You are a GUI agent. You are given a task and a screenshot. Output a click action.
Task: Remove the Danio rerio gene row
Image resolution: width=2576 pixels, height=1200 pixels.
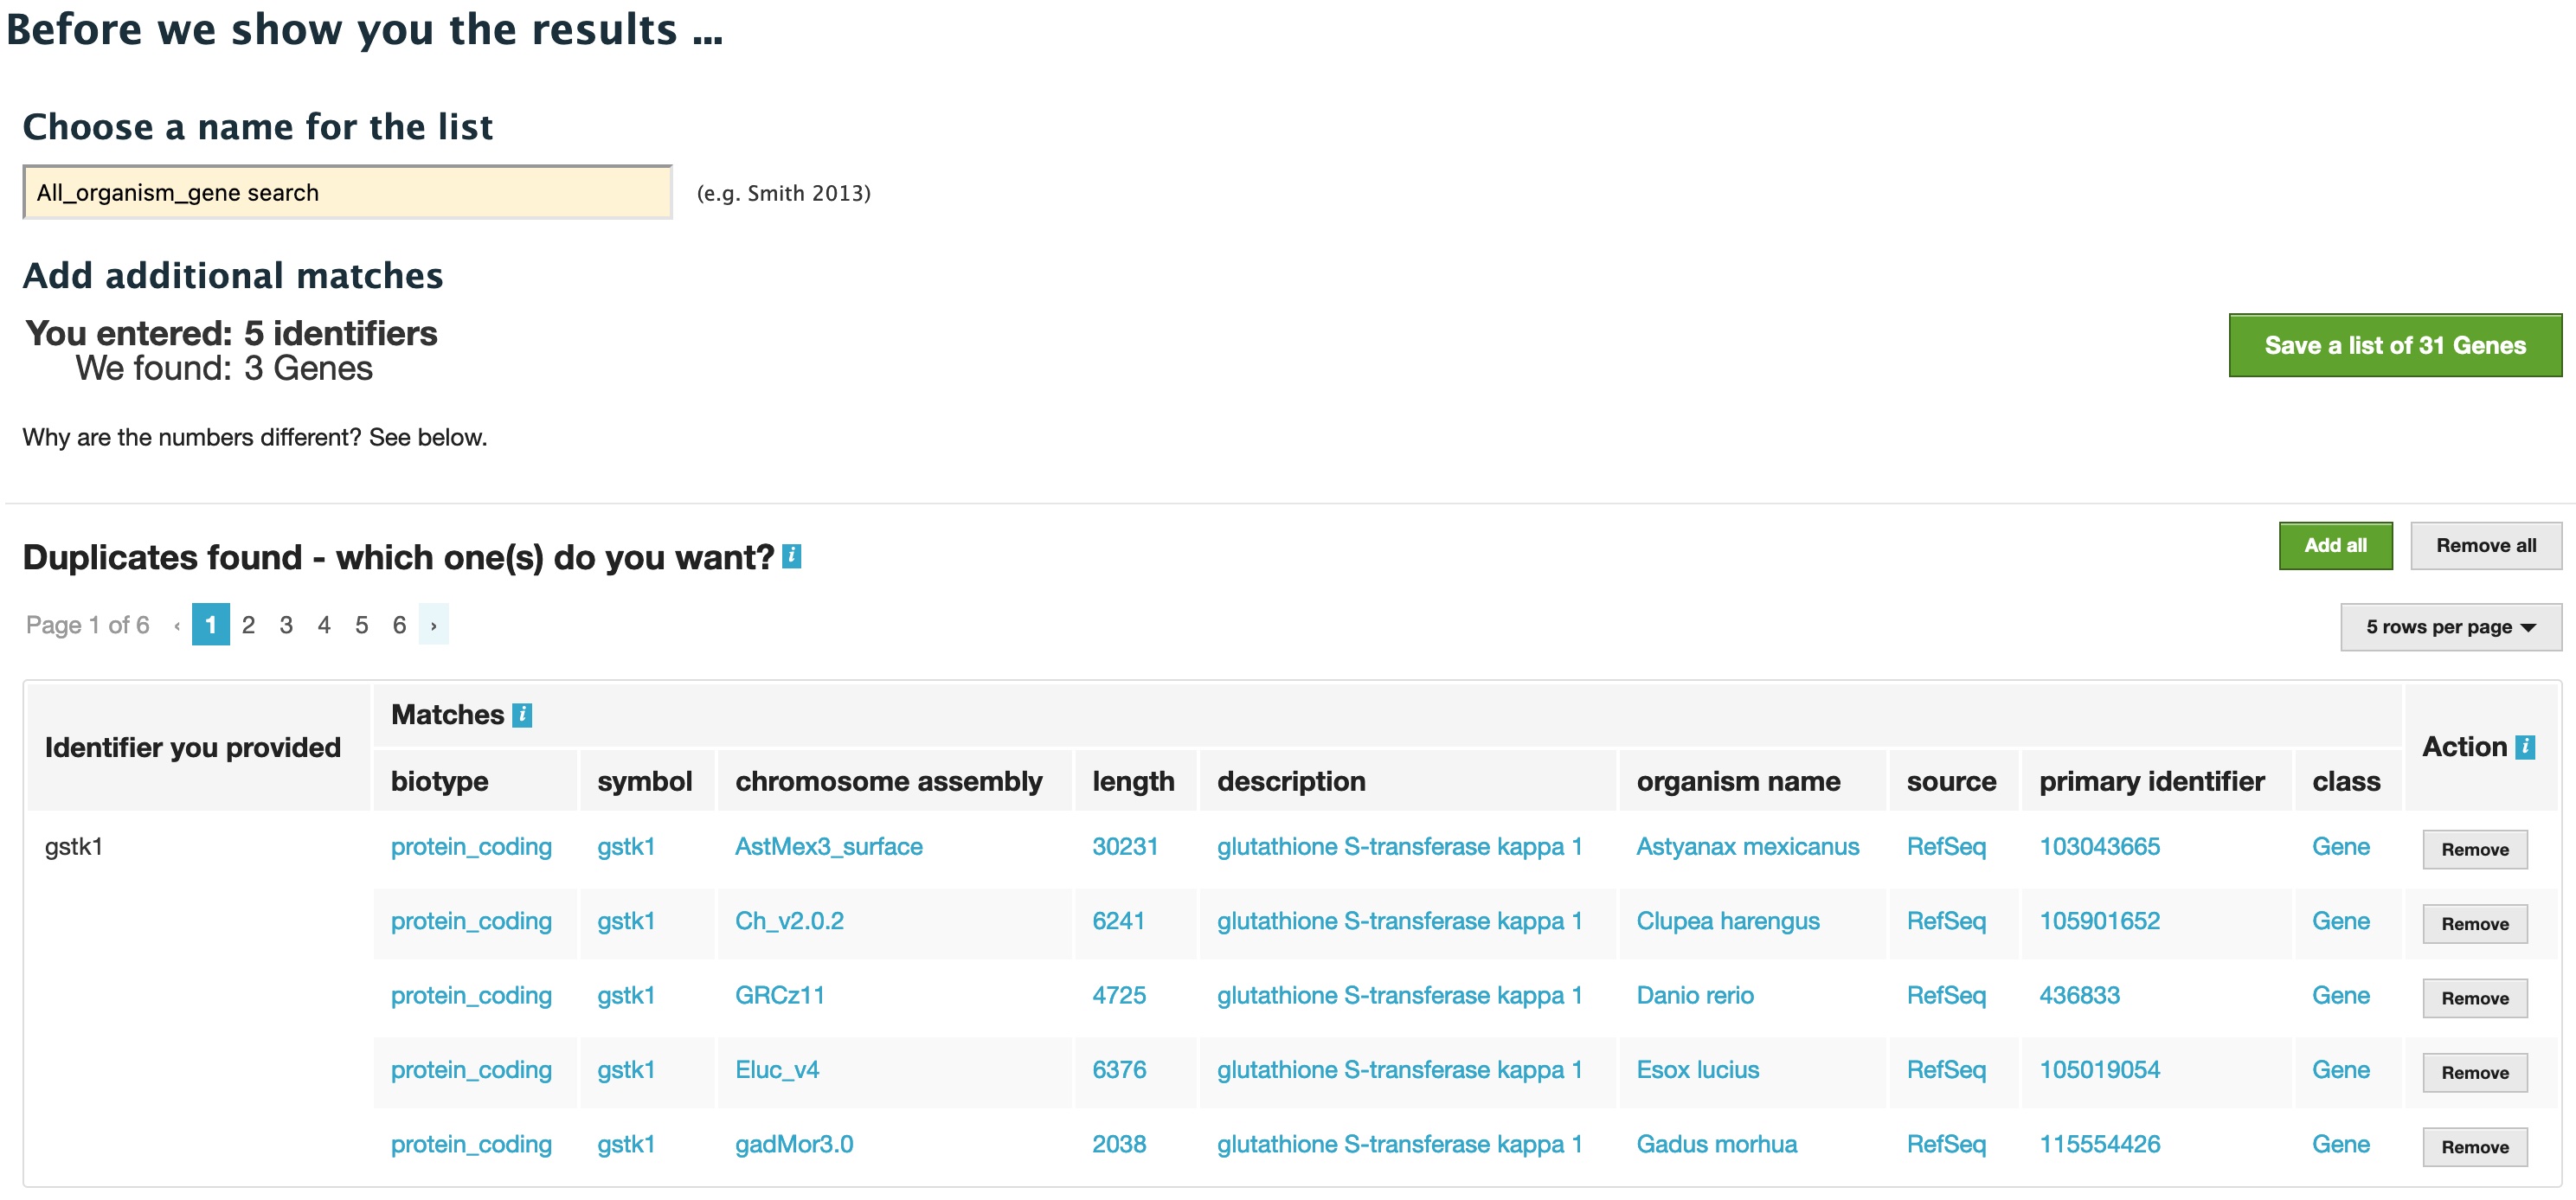pyautogui.click(x=2475, y=998)
